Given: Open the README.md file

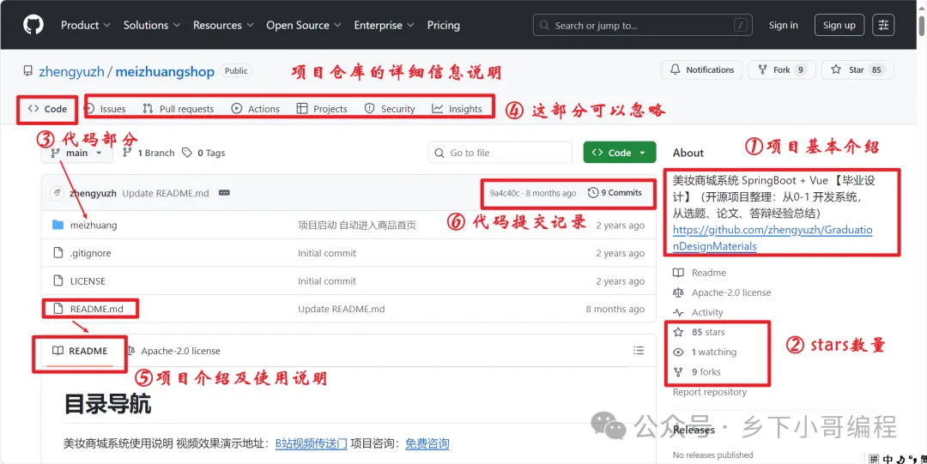Looking at the screenshot, I should (x=96, y=309).
